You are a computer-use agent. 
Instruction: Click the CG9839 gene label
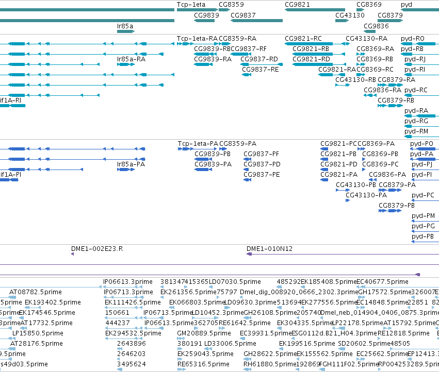coord(207,15)
